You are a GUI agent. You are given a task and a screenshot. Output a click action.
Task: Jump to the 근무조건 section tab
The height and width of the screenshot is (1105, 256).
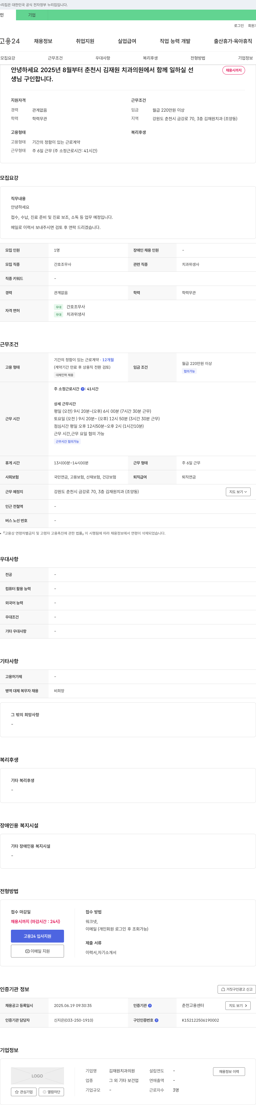(55, 58)
